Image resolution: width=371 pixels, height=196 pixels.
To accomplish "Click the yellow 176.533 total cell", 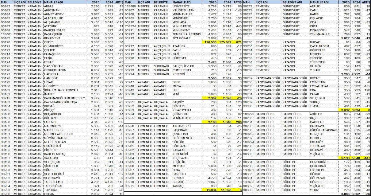I will click(x=211, y=42).
